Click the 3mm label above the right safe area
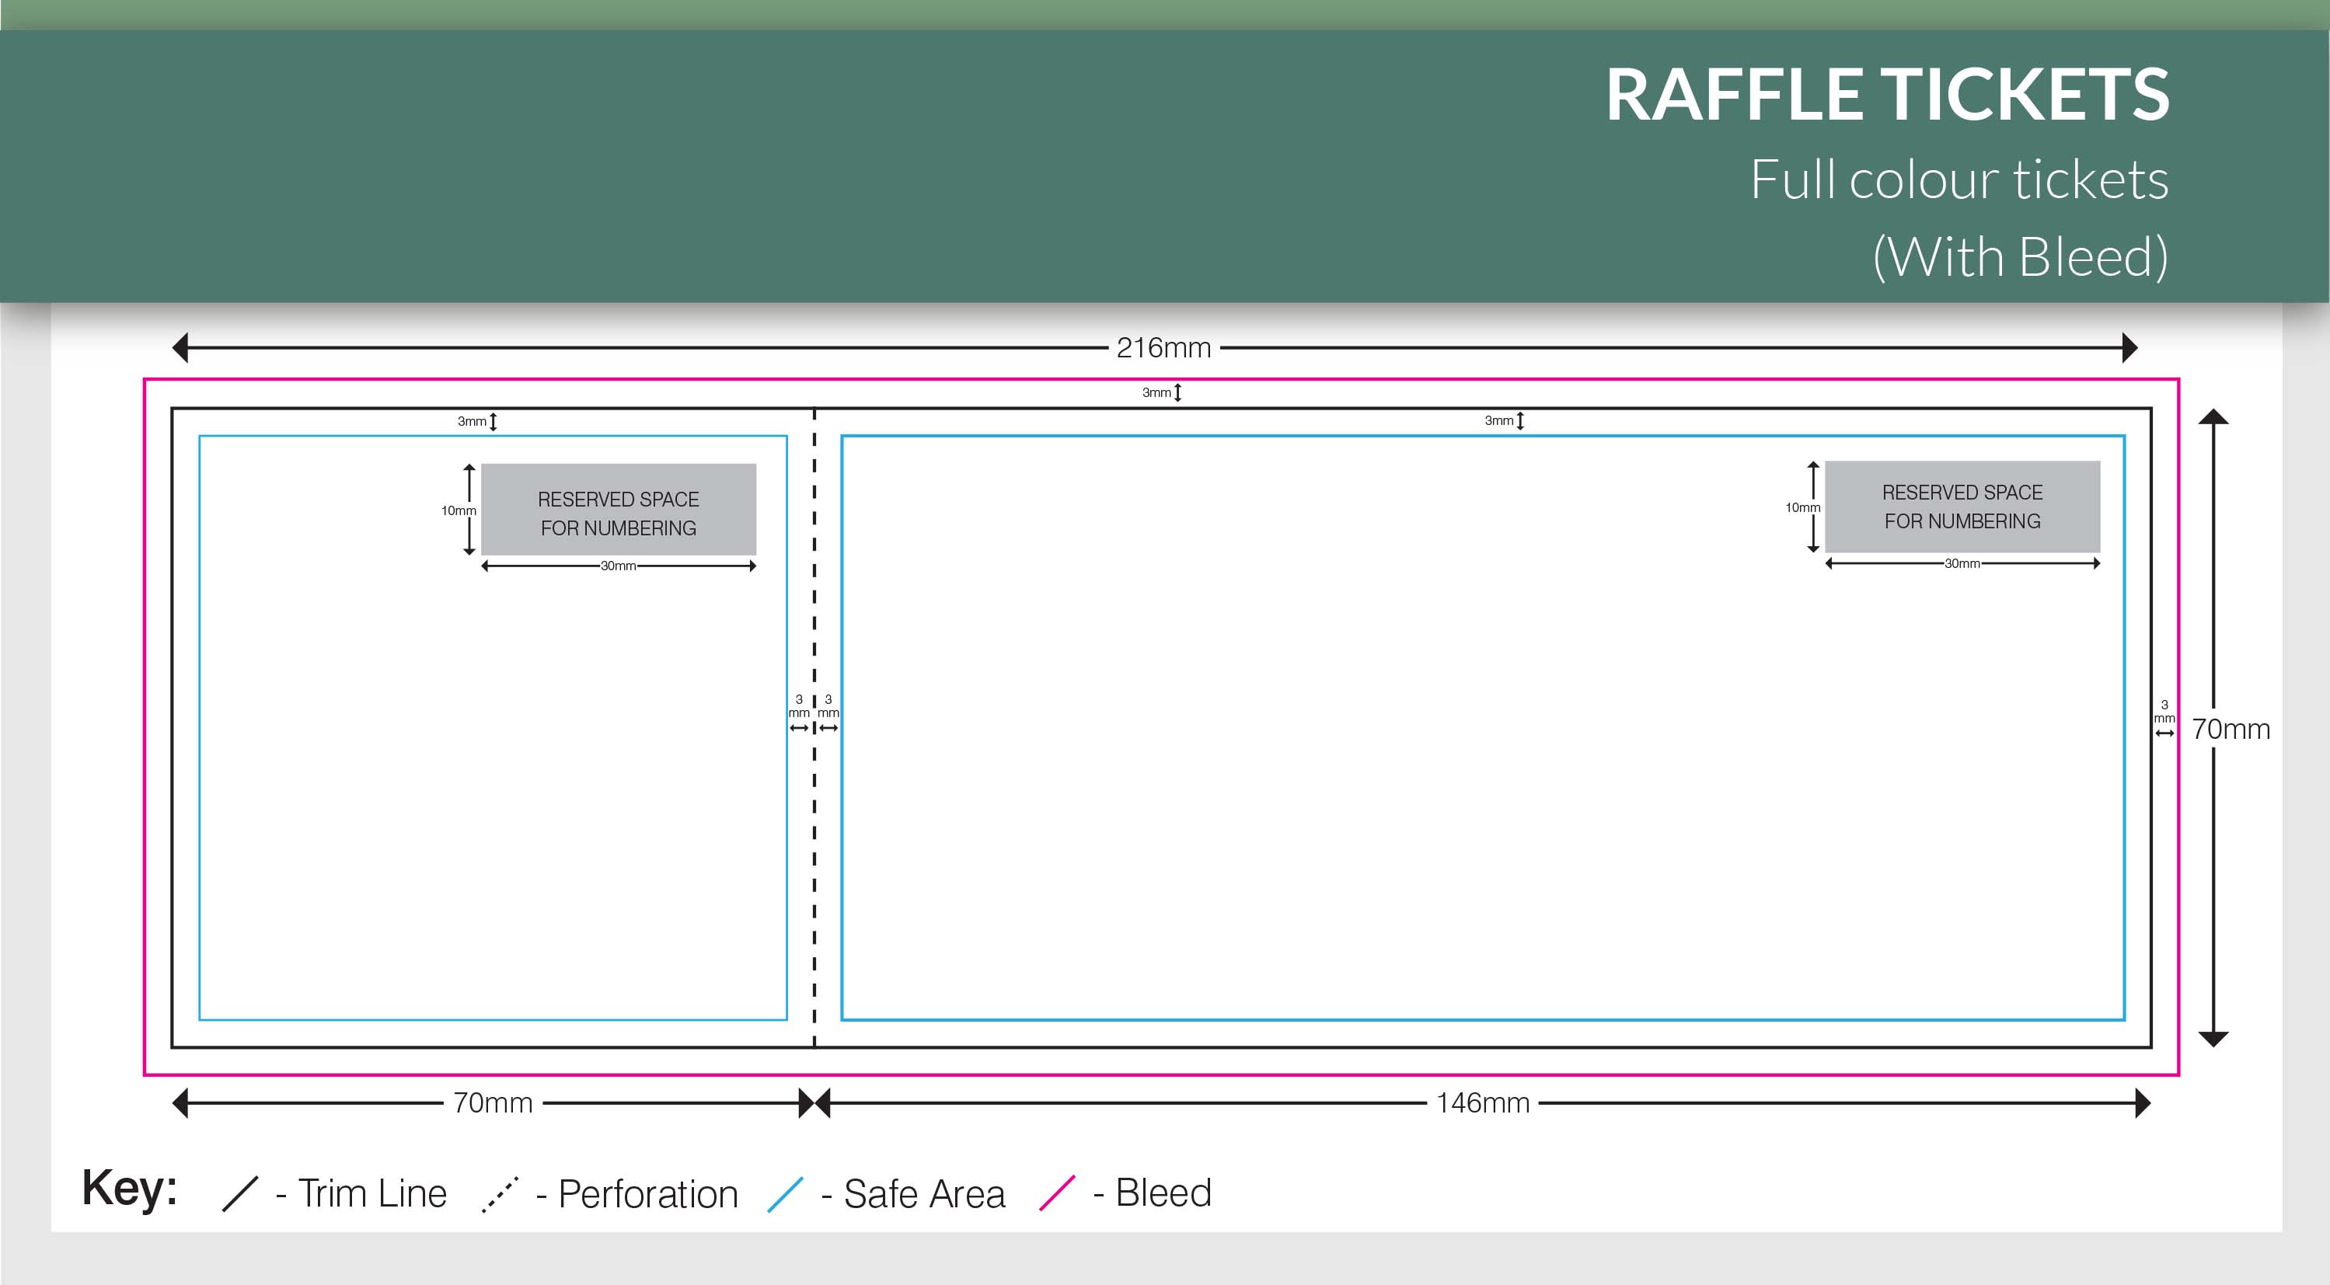2330x1285 pixels. [1498, 420]
